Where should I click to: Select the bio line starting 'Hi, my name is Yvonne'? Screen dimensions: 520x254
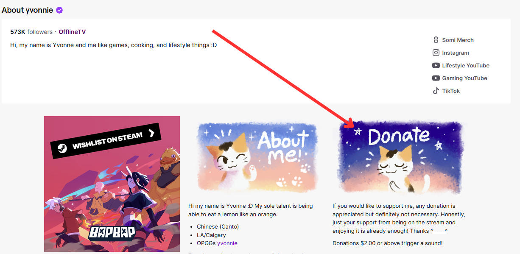pos(114,45)
